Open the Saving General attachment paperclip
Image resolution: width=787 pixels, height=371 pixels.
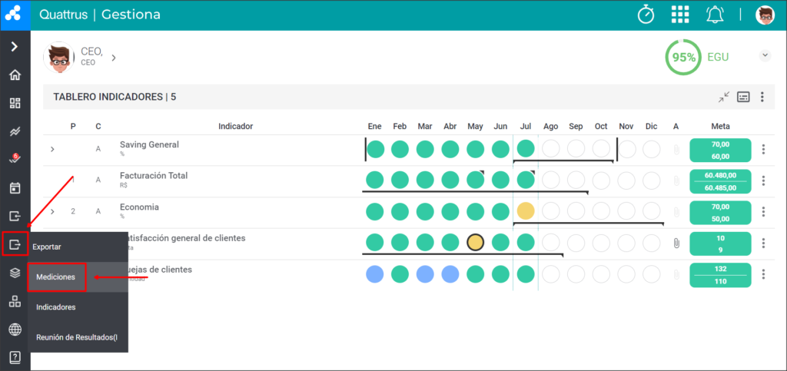pos(676,150)
